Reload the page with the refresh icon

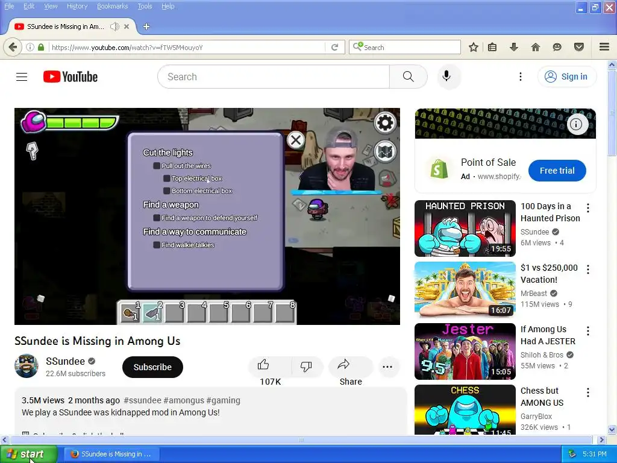pos(335,48)
